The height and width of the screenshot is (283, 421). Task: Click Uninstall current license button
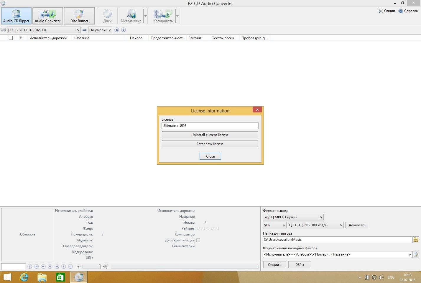click(210, 135)
